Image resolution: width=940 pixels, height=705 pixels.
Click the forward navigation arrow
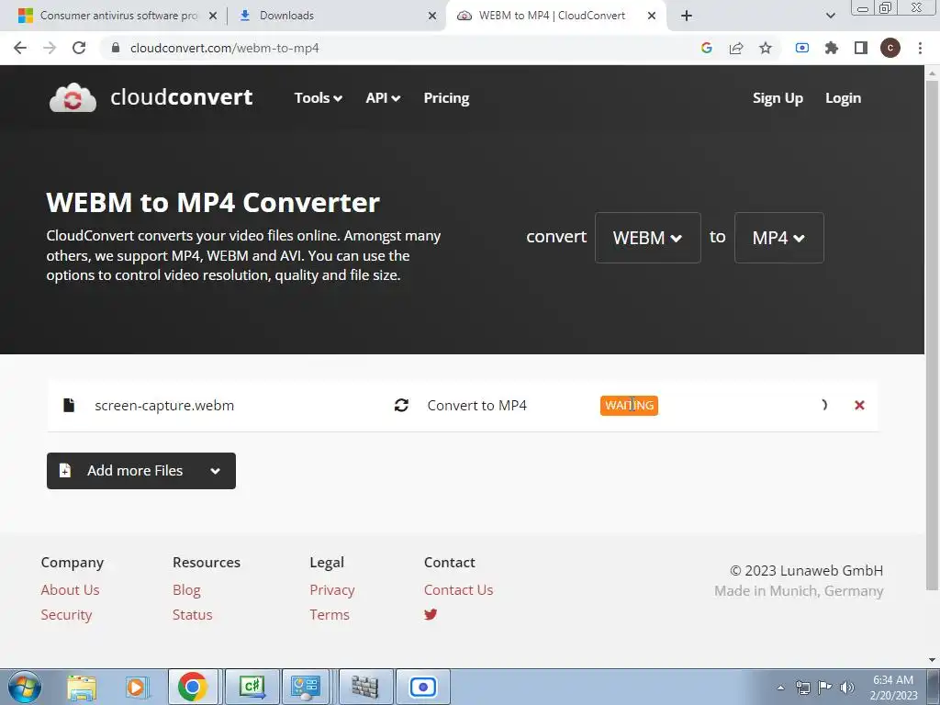(x=50, y=48)
